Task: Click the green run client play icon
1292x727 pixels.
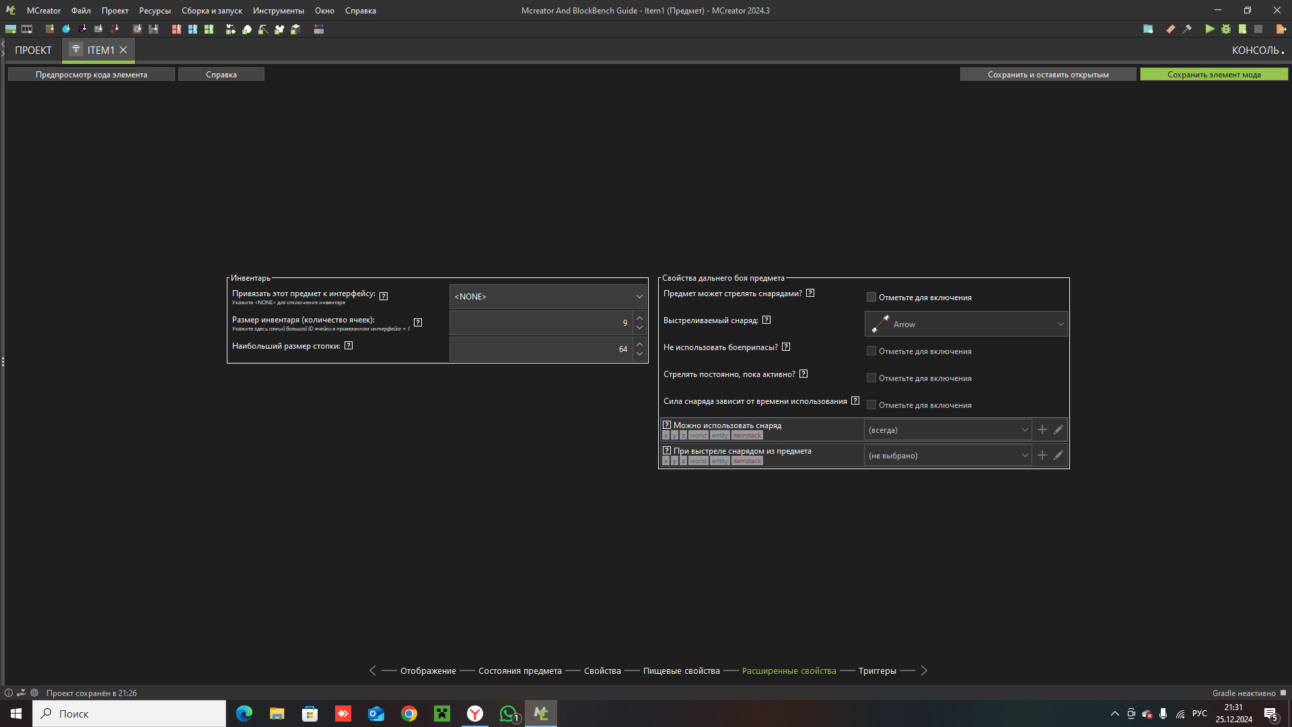Action: (x=1210, y=29)
